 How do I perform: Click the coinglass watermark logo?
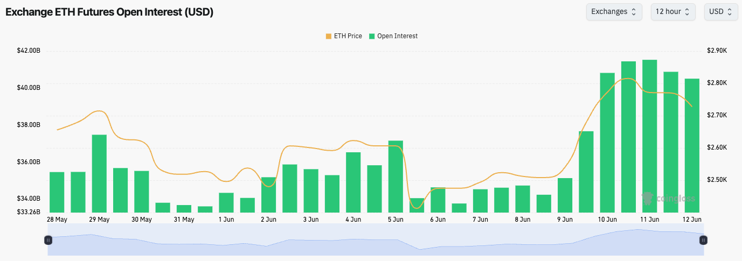[x=668, y=199]
